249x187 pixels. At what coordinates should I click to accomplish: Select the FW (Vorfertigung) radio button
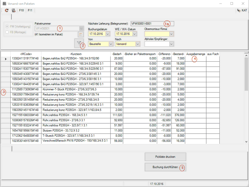pyautogui.click(x=8, y=26)
